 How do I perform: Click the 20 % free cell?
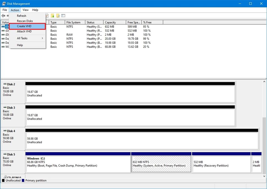[146, 47]
